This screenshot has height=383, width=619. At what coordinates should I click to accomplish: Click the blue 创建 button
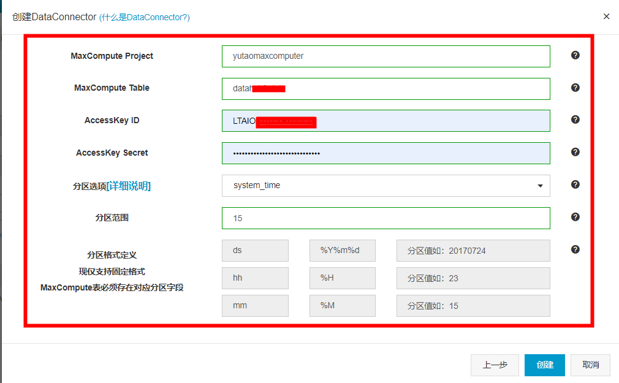[545, 365]
